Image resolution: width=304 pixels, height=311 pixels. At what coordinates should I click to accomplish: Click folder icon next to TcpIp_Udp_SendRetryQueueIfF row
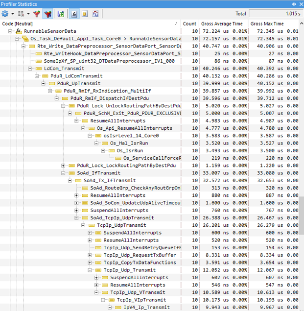point(98,248)
